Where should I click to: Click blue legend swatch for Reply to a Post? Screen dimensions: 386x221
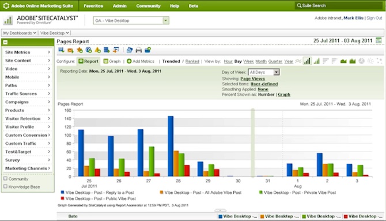(62, 192)
